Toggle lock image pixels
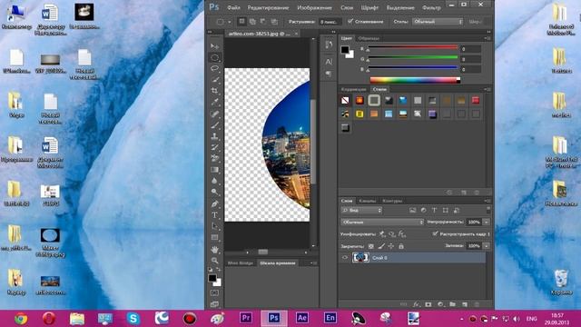This screenshot has height=327, width=581. tap(381, 246)
